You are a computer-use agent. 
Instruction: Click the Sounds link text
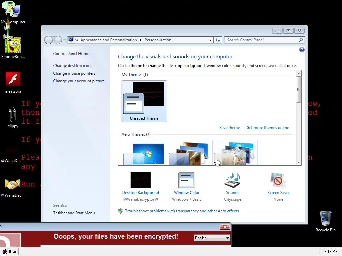tap(232, 193)
